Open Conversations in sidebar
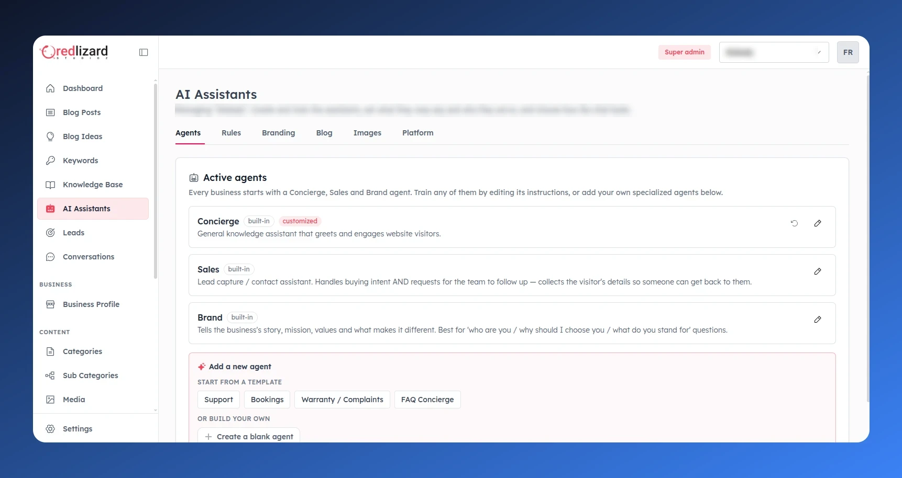 point(93,257)
